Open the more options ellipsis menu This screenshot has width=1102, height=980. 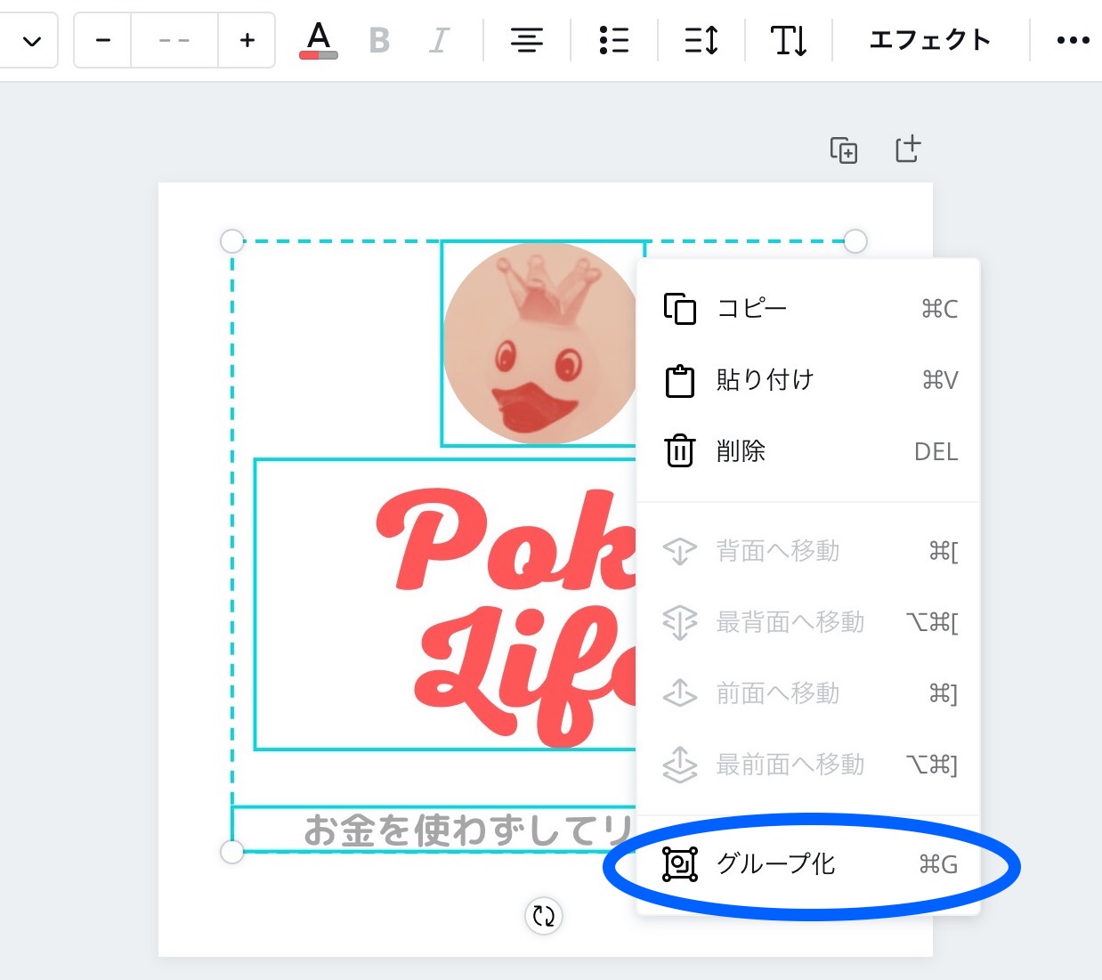click(1073, 41)
